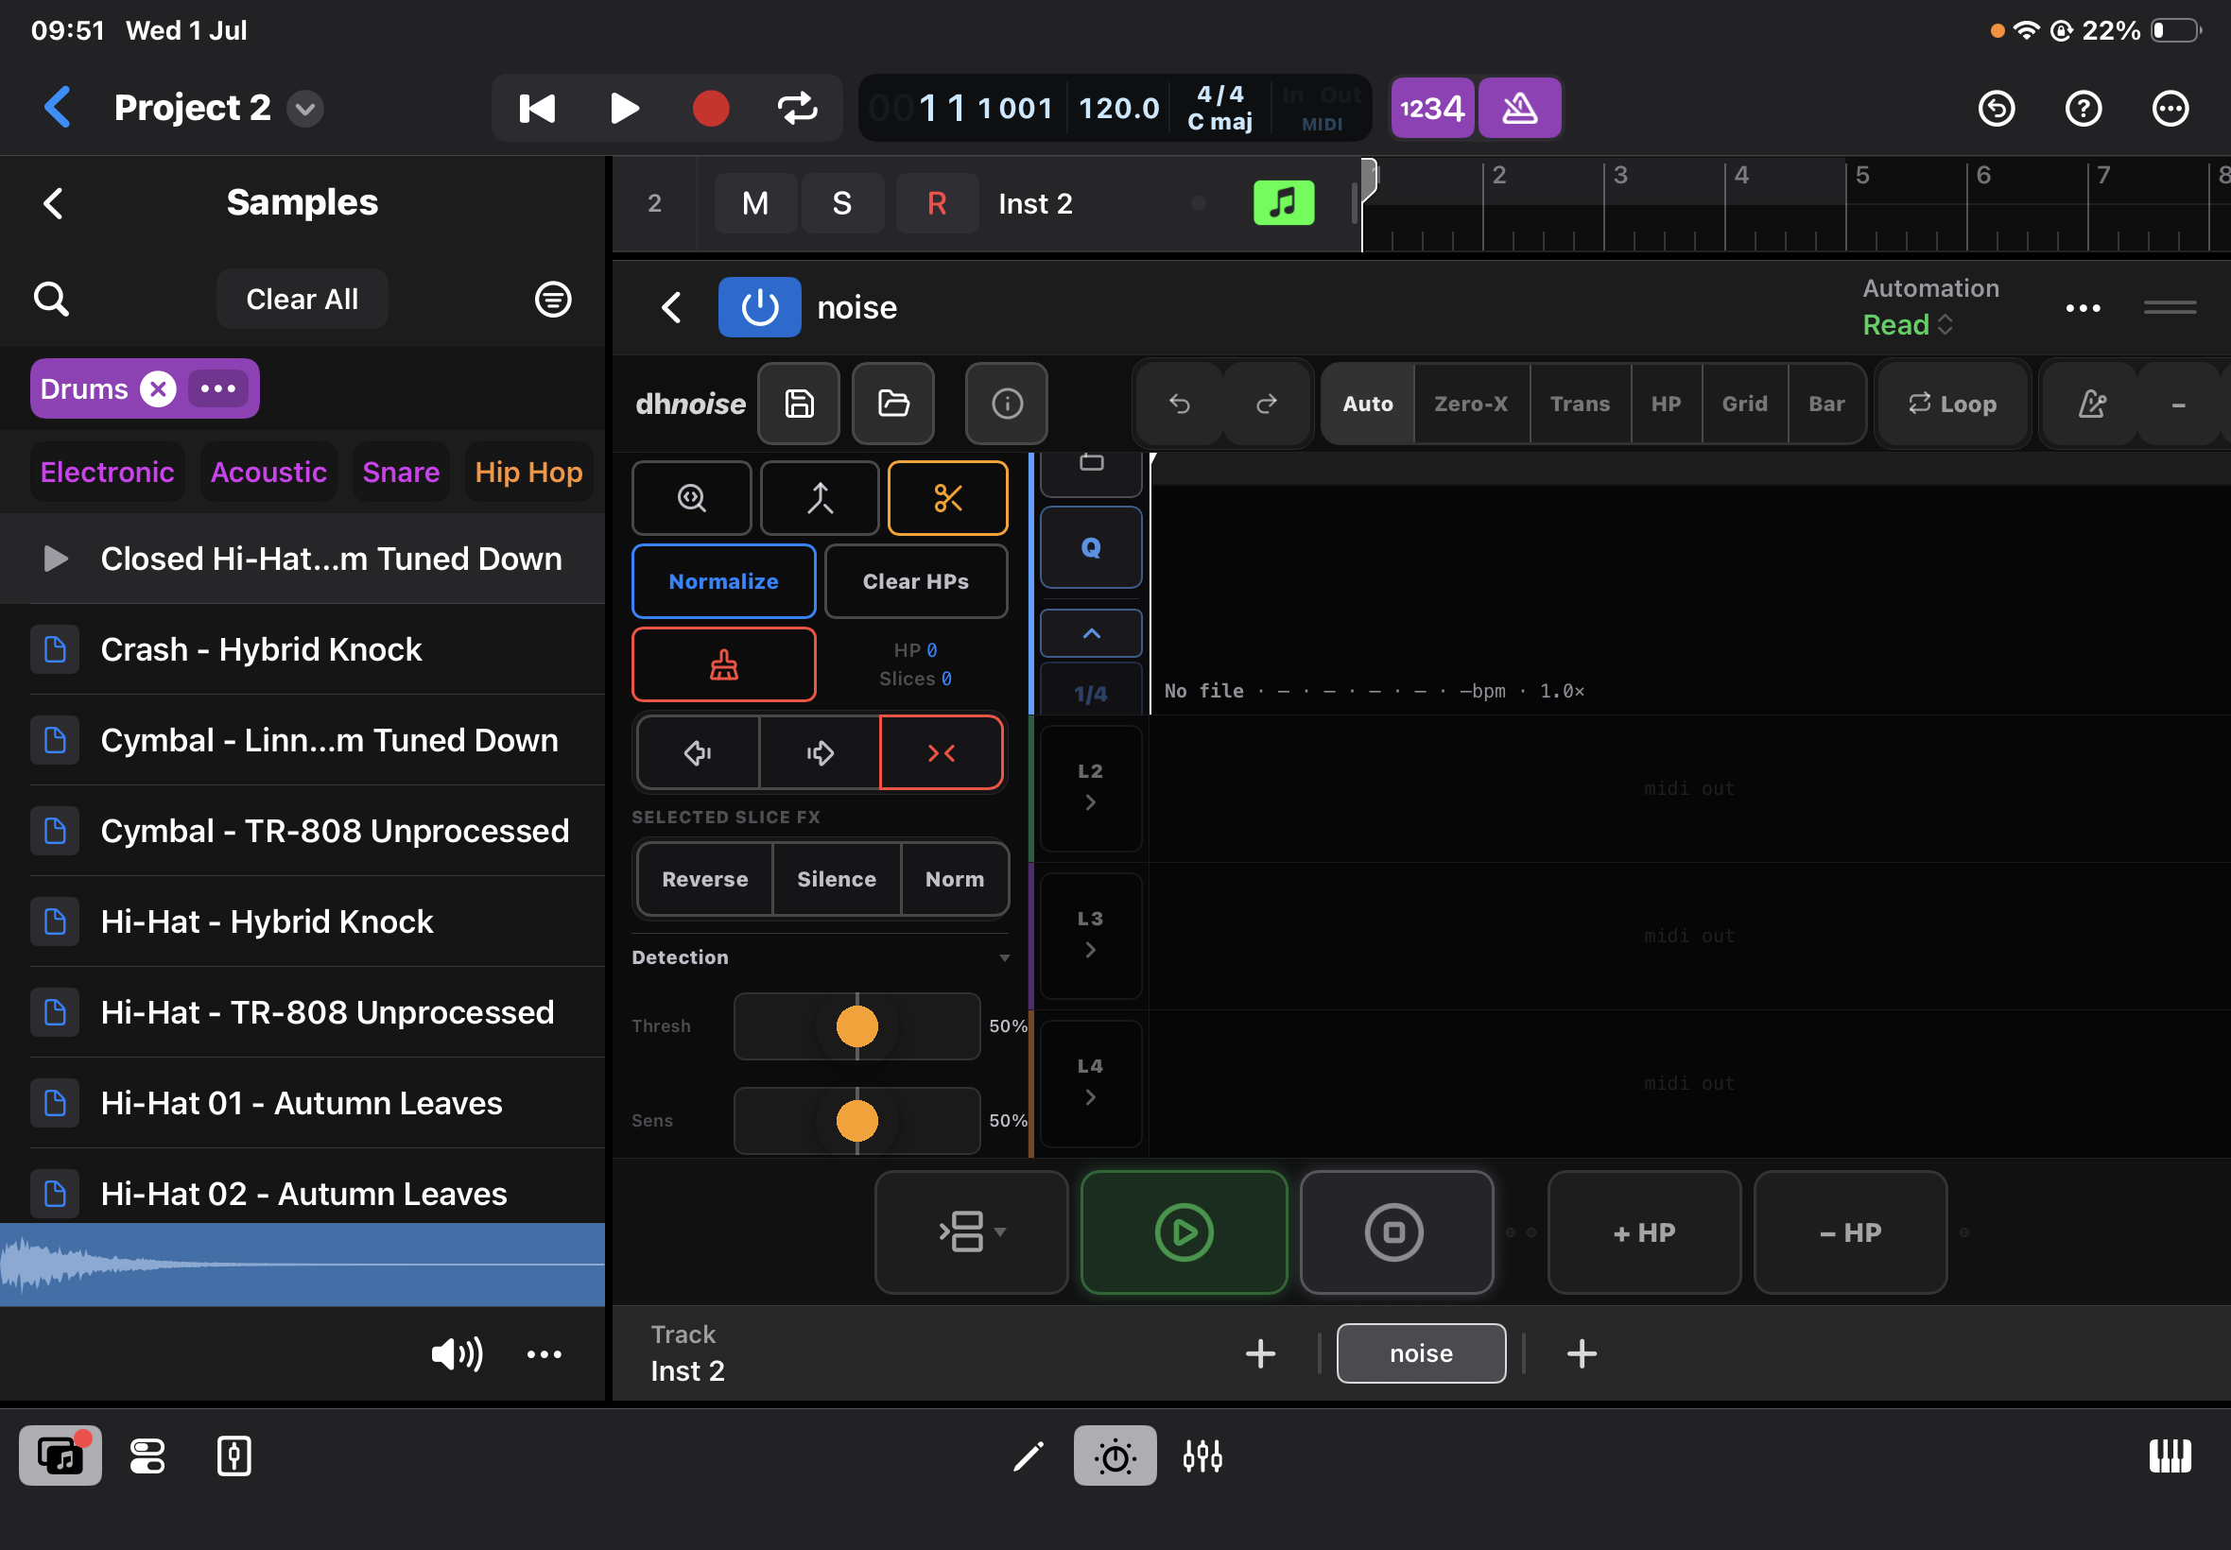The image size is (2231, 1550).
Task: Expand the L2 lane chevron
Action: (1091, 802)
